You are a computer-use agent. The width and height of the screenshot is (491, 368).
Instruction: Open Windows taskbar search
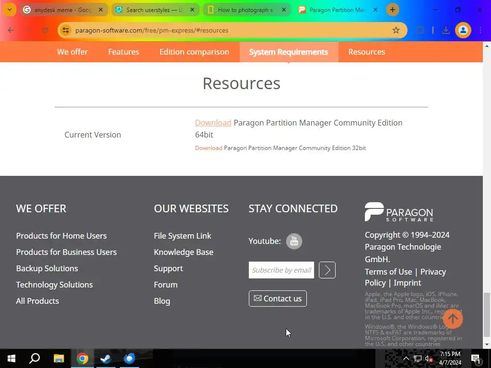(x=35, y=358)
